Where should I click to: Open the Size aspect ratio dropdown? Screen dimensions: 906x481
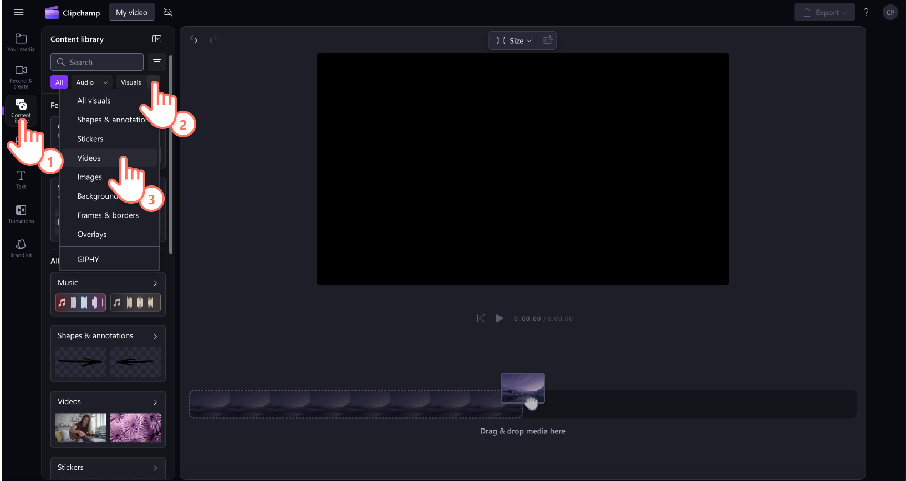tap(515, 40)
